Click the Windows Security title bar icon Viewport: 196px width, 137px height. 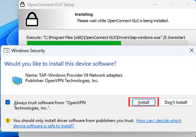pos(6,51)
